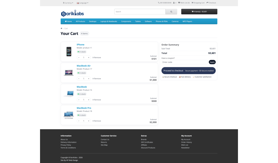Expand the 4 item(s) cart dropdown
This screenshot has width=278, height=163.
click(199, 12)
